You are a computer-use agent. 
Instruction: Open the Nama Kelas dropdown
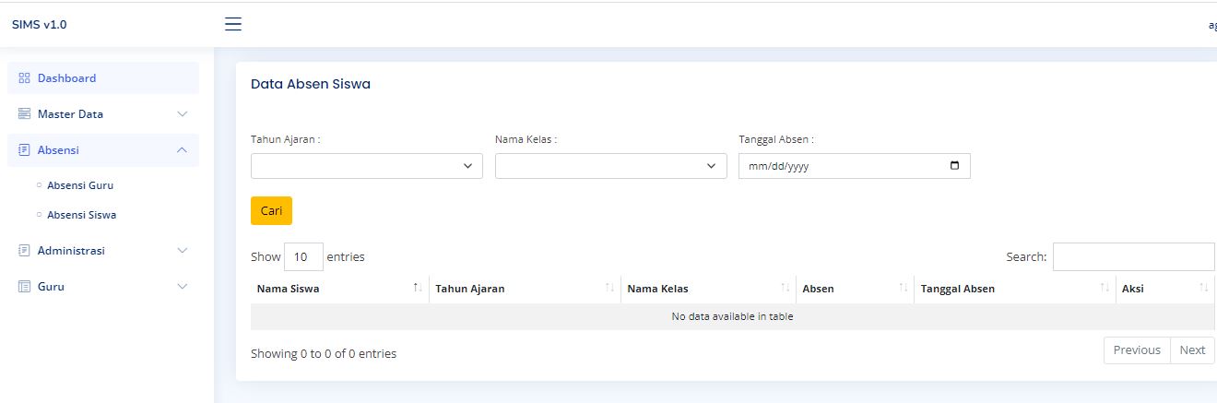coord(610,166)
